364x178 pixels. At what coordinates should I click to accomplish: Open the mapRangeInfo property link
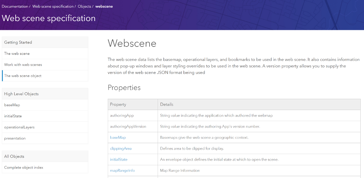[122, 170]
